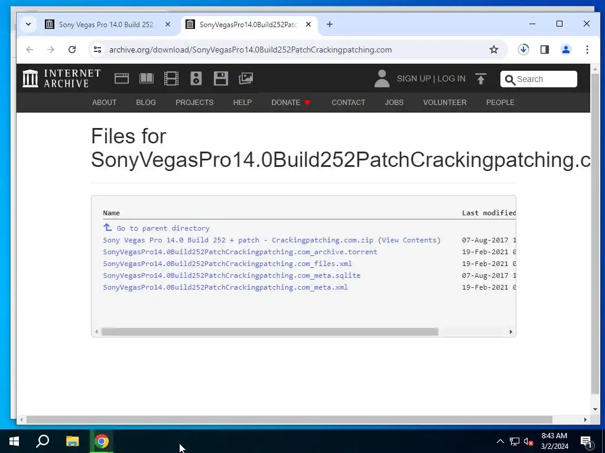Click the page scroll down arrow
The image size is (605, 453).
(x=595, y=409)
